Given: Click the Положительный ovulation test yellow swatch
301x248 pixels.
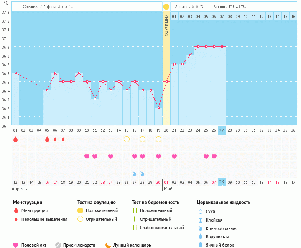Looking at the screenshot, I should point(80,210).
